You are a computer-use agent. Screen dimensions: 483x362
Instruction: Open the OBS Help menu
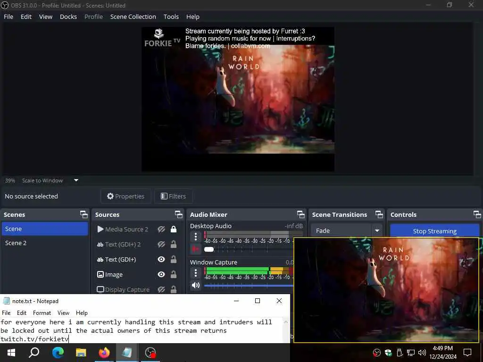[193, 16]
